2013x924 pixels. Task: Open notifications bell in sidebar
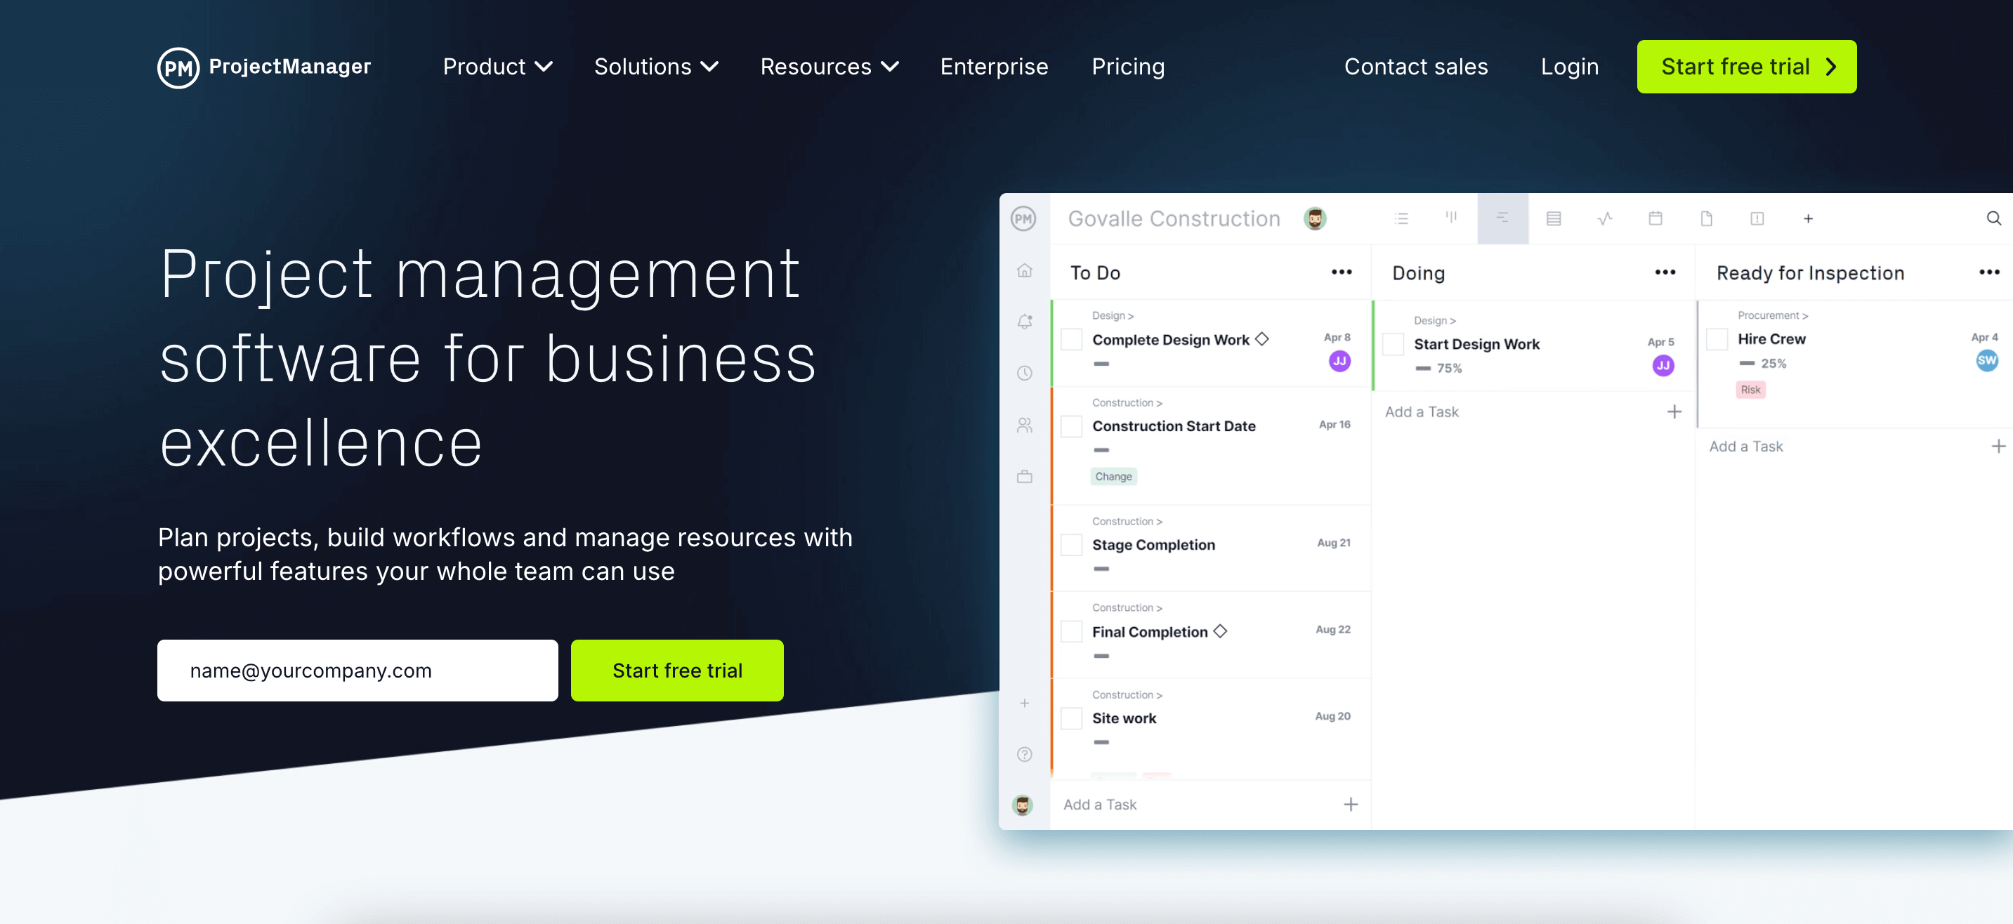(x=1025, y=322)
